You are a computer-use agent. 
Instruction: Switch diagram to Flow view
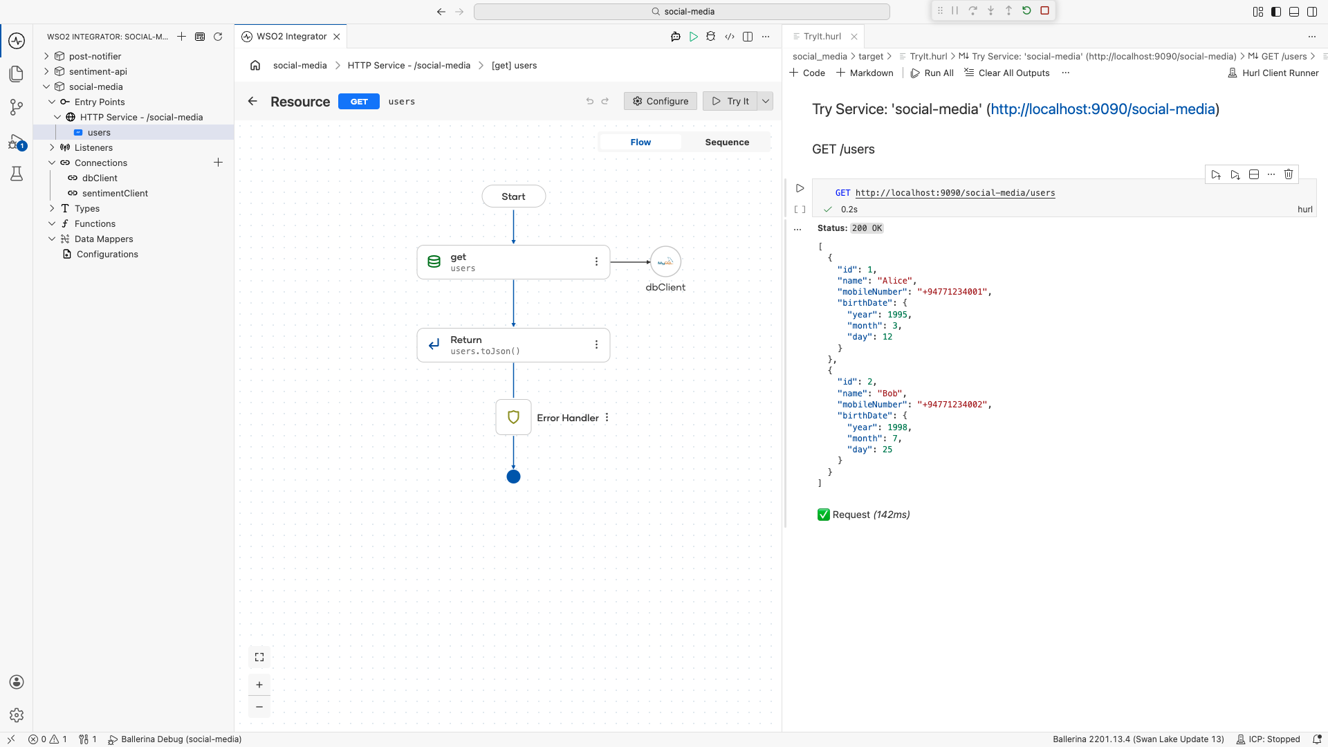(640, 142)
